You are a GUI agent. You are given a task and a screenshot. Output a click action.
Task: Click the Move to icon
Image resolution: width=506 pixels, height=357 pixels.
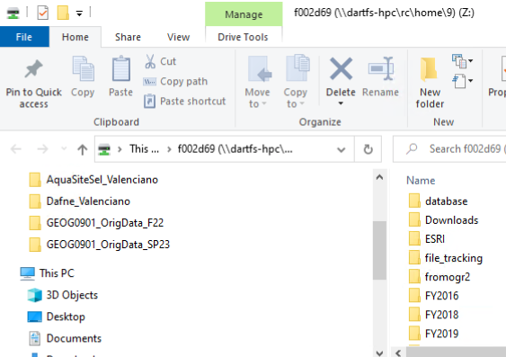(x=259, y=68)
